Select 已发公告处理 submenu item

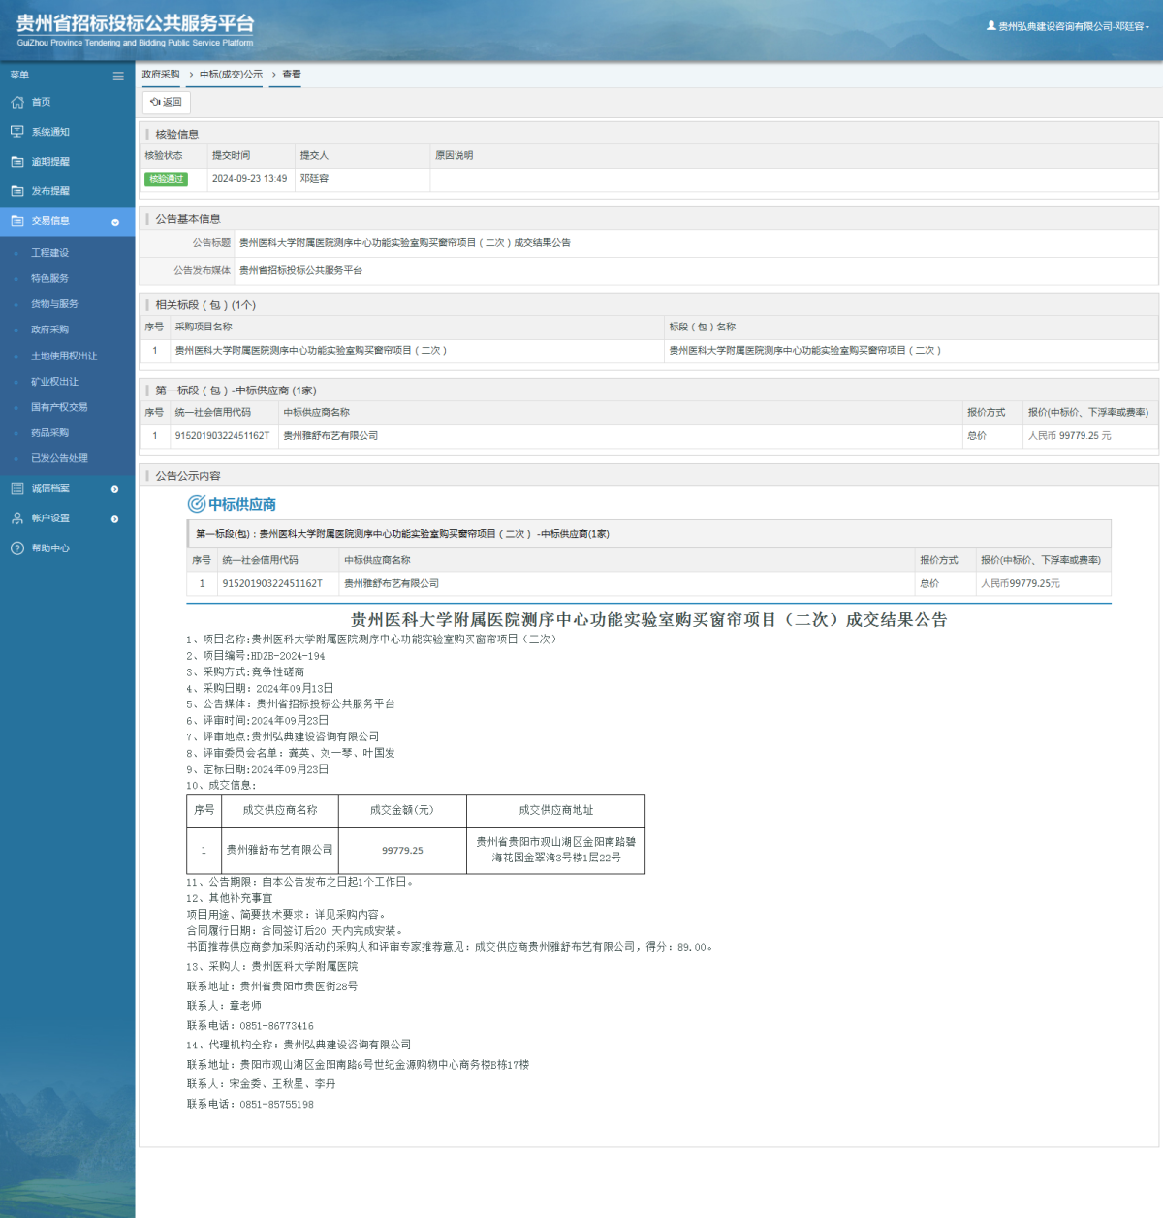pos(59,458)
